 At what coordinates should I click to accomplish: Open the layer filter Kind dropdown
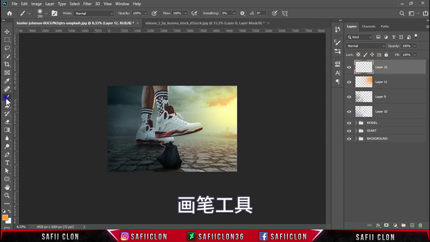(x=359, y=37)
